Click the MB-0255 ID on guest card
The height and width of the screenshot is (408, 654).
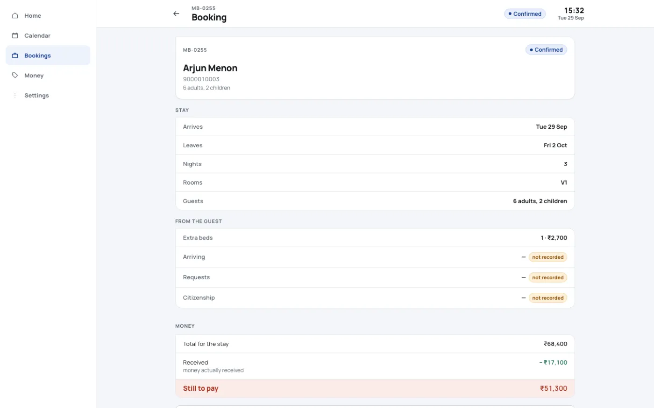point(195,50)
